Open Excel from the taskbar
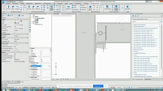 pyautogui.click(x=50, y=90)
